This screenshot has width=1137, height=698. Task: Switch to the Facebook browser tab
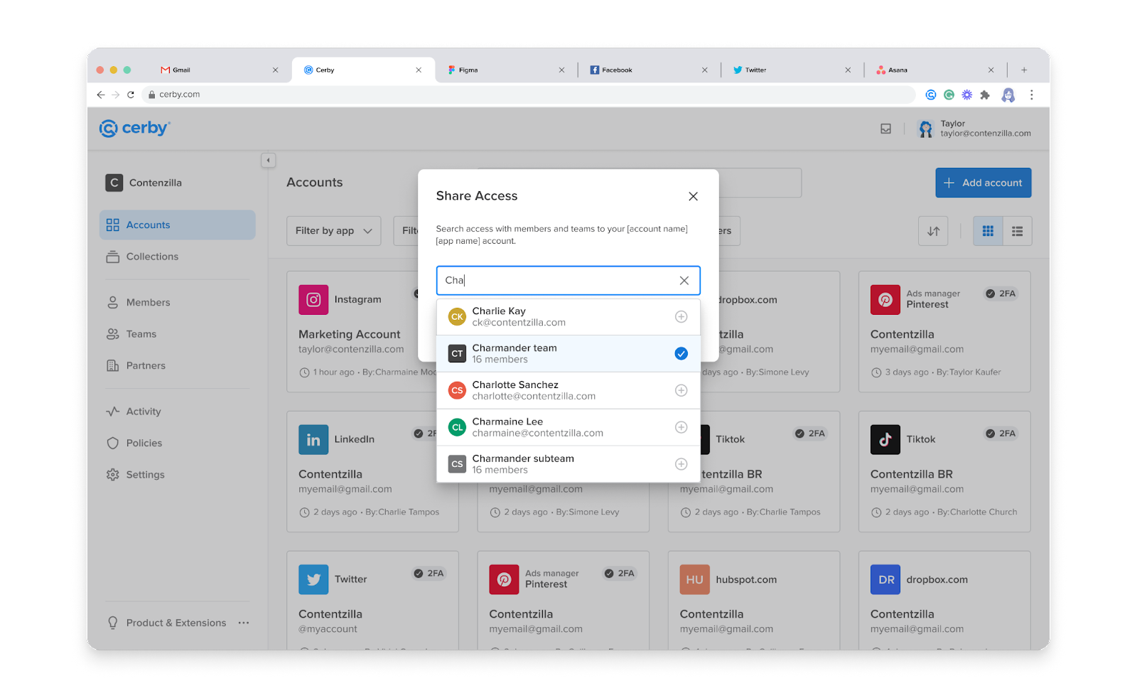click(x=648, y=70)
